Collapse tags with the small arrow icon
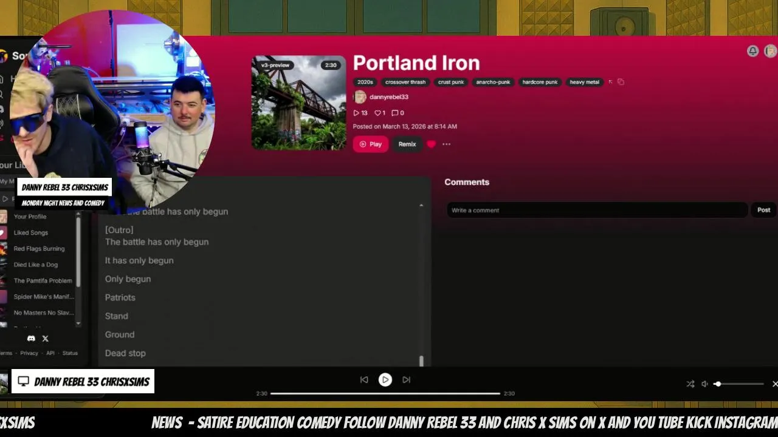This screenshot has width=778, height=437. tap(610, 82)
